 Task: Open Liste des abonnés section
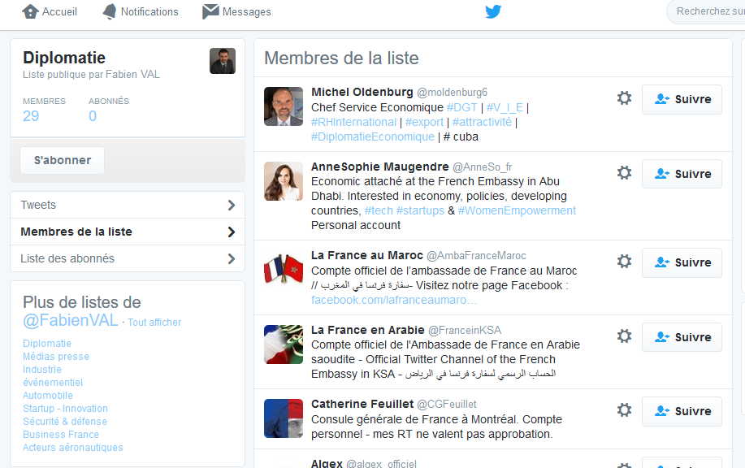click(x=67, y=258)
